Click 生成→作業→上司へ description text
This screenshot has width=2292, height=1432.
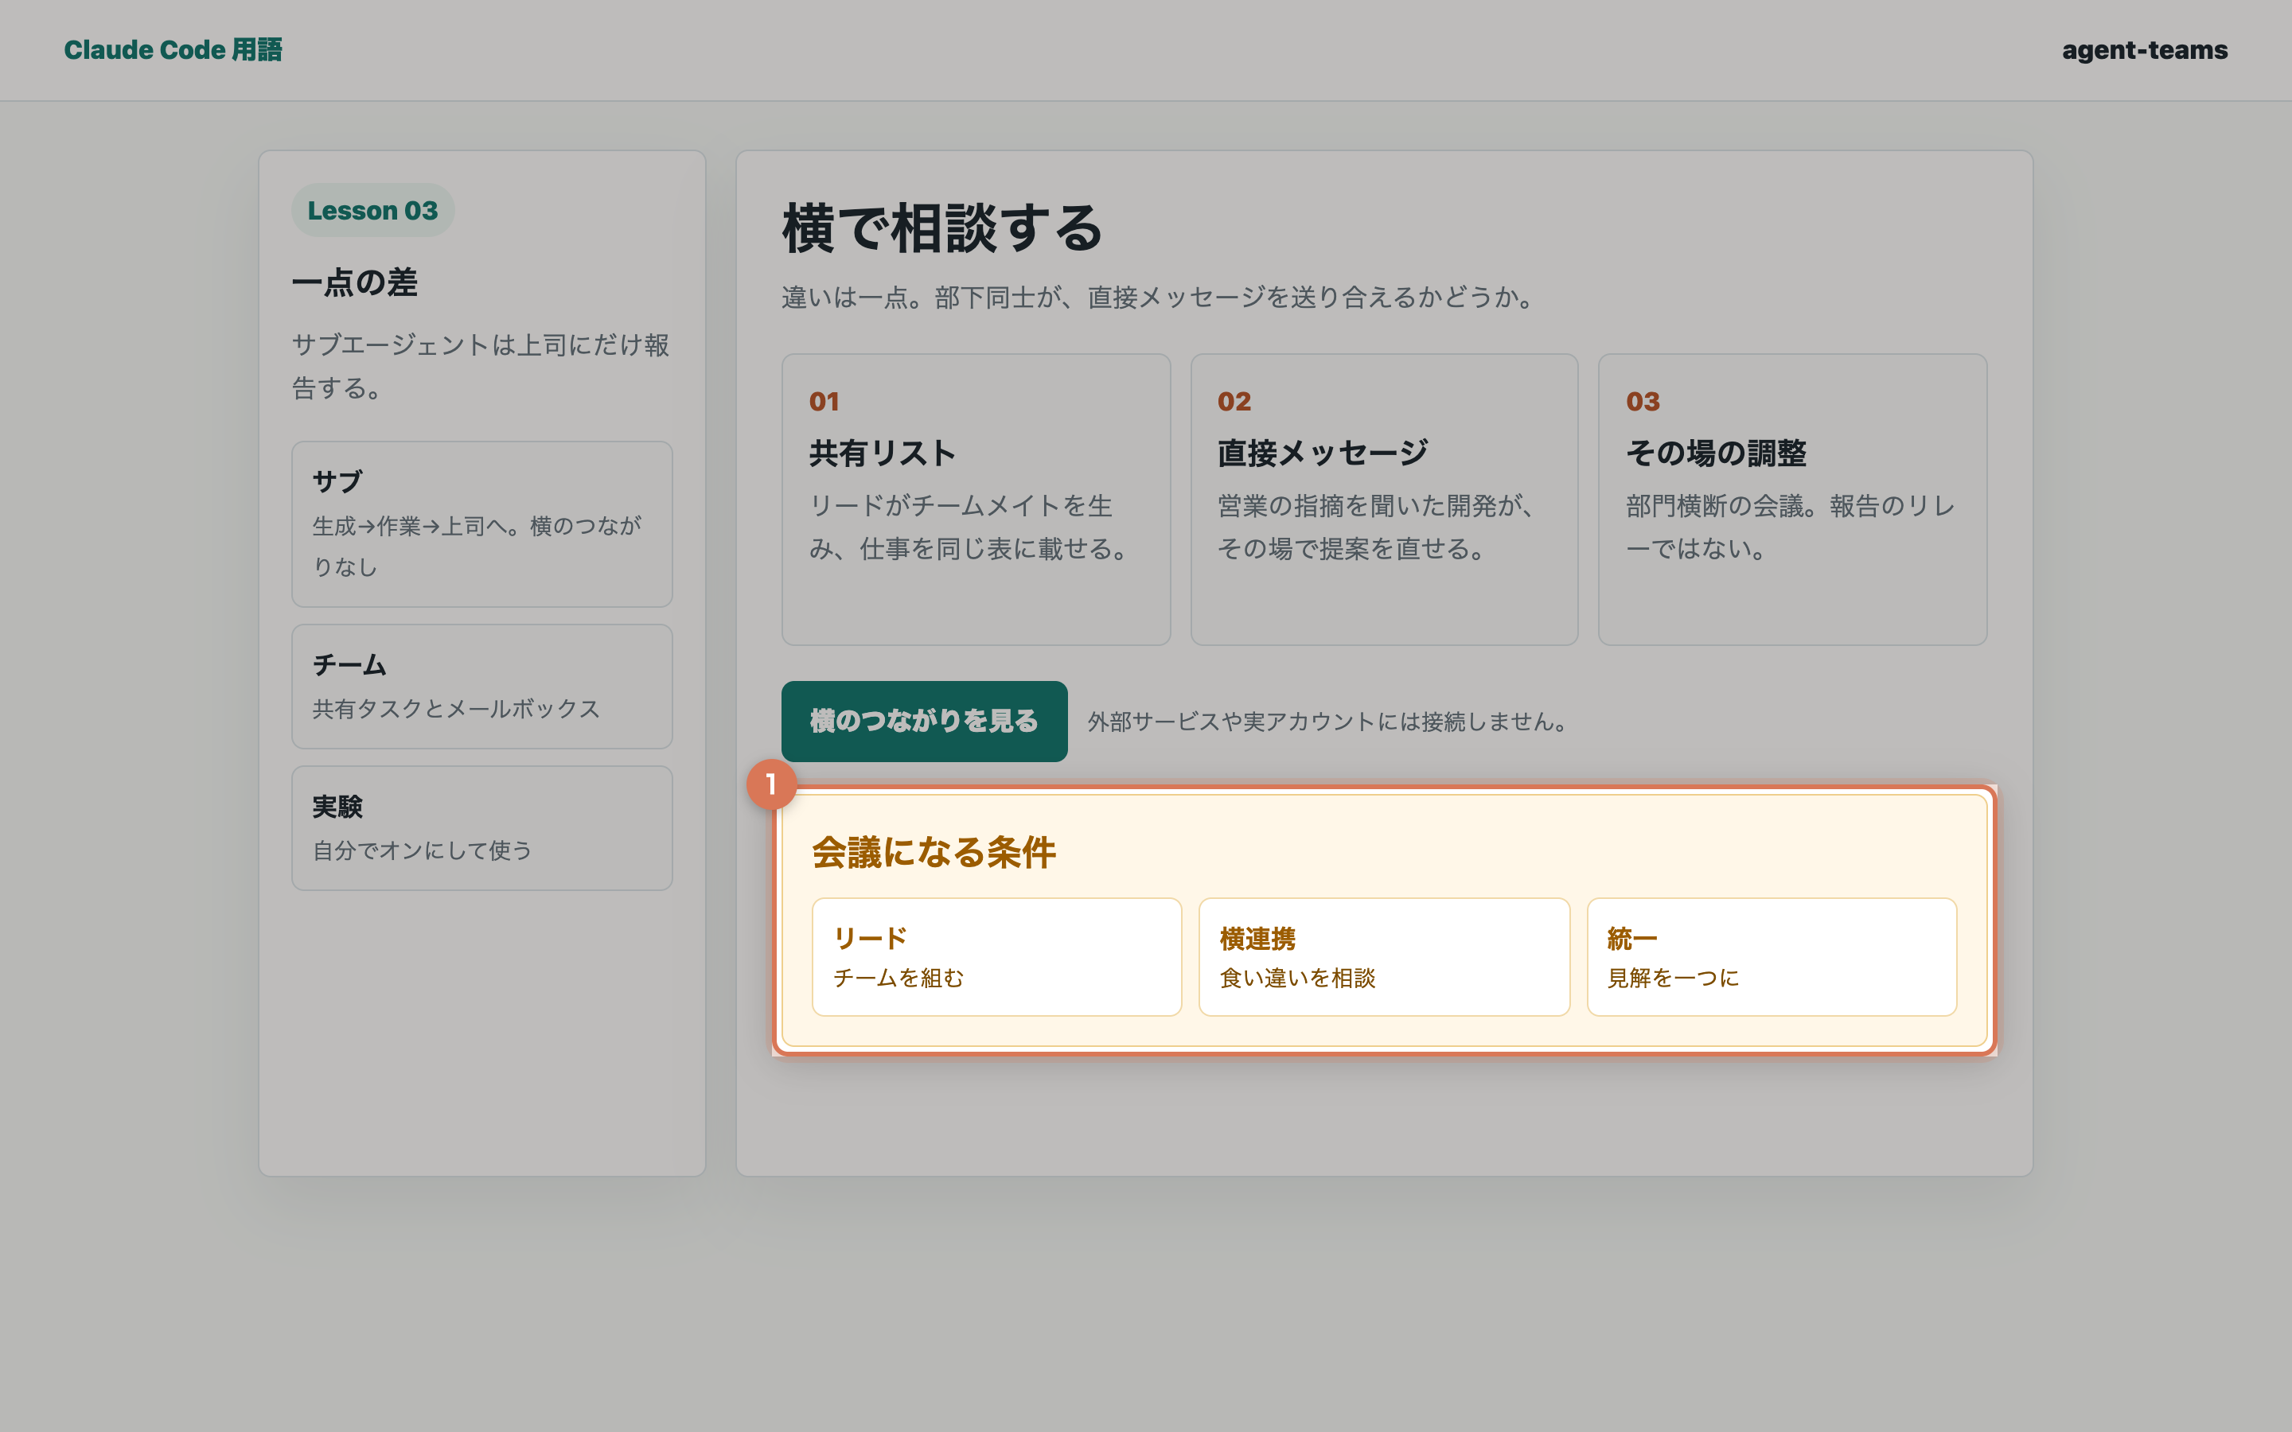click(x=477, y=547)
